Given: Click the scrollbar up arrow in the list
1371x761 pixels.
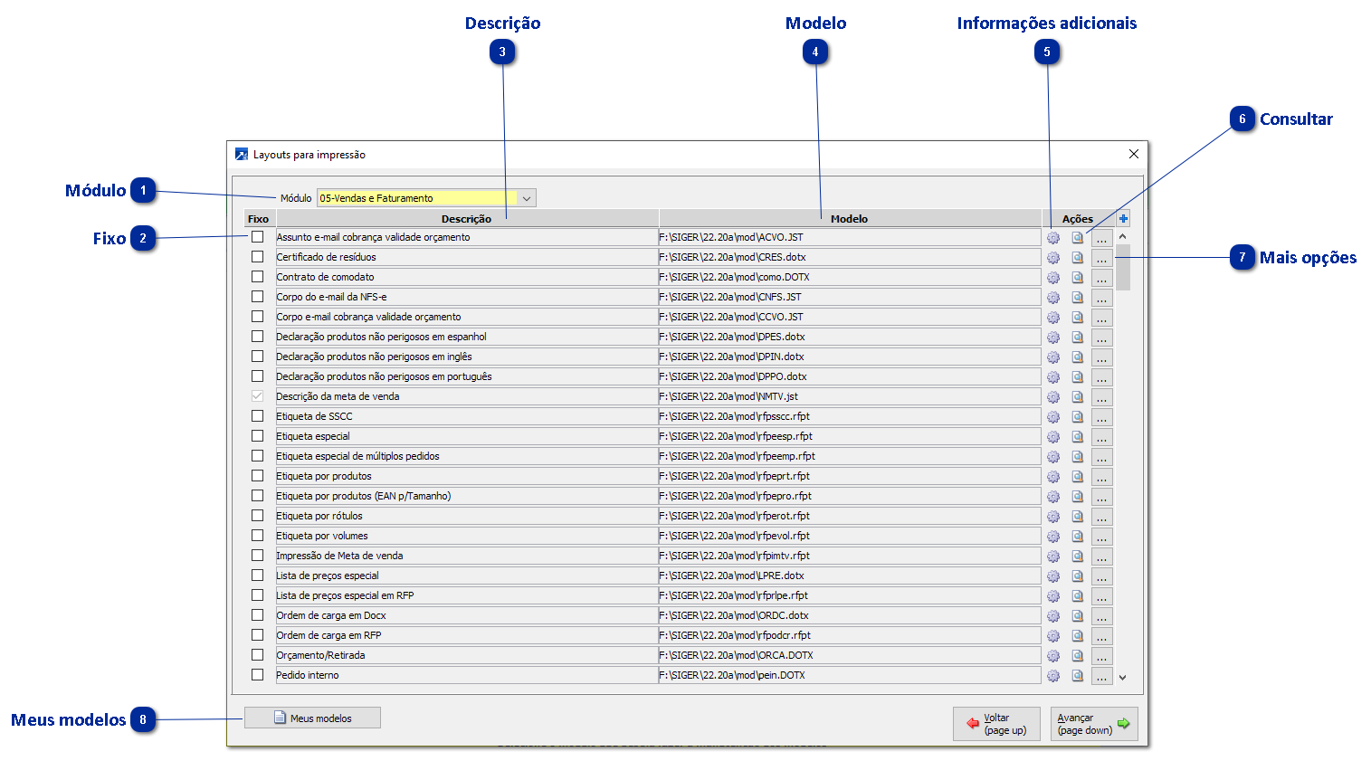Looking at the screenshot, I should (1123, 236).
